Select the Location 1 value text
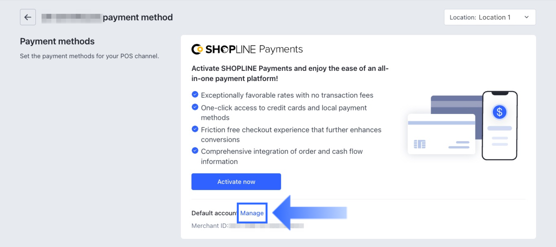This screenshot has height=247, width=556. coord(495,17)
